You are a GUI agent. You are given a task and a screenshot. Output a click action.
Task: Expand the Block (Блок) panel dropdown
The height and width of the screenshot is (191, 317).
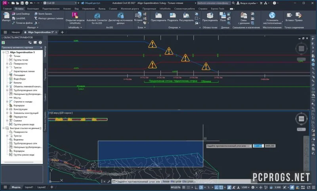coord(141,27)
